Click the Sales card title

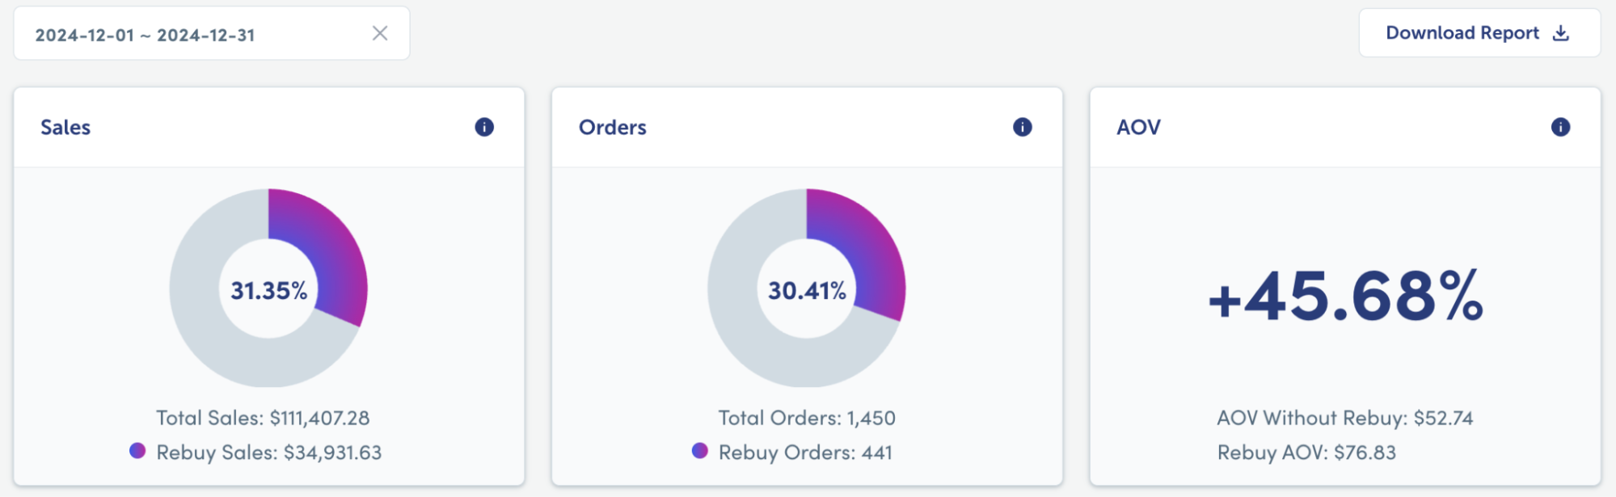[65, 128]
